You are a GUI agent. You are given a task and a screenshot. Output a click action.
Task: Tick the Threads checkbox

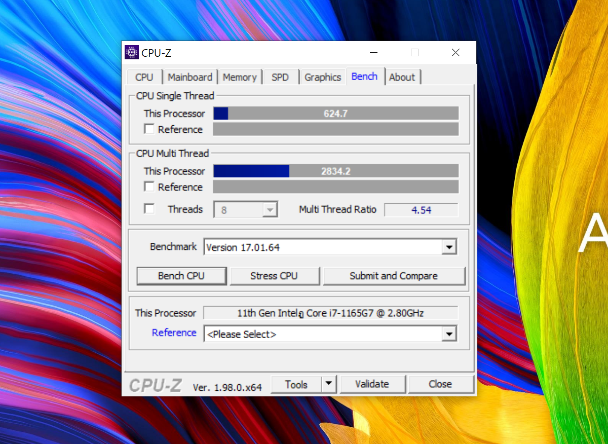(x=149, y=209)
